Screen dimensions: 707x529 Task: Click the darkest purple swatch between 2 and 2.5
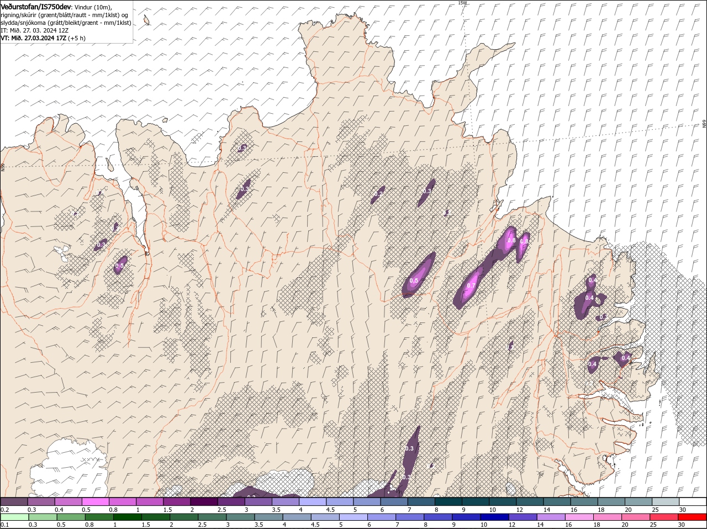tap(204, 501)
